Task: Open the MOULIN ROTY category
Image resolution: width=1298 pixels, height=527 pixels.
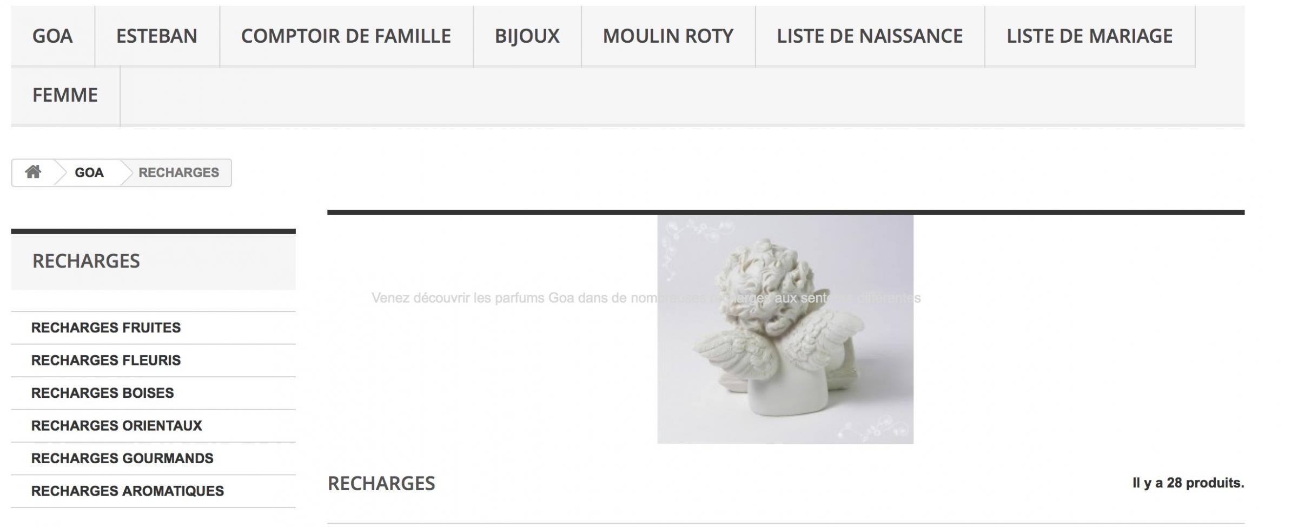Action: [668, 36]
